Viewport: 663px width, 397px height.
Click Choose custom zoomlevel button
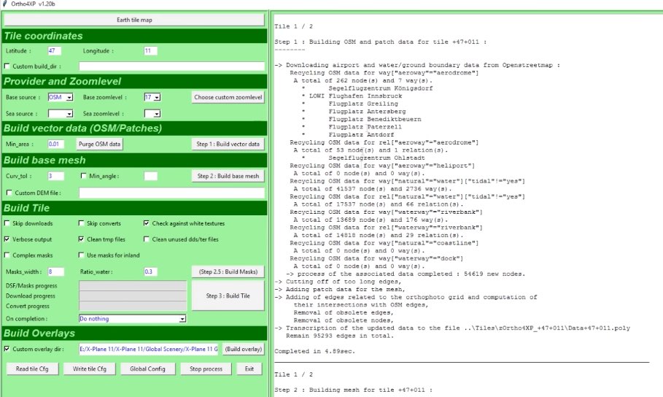(228, 97)
